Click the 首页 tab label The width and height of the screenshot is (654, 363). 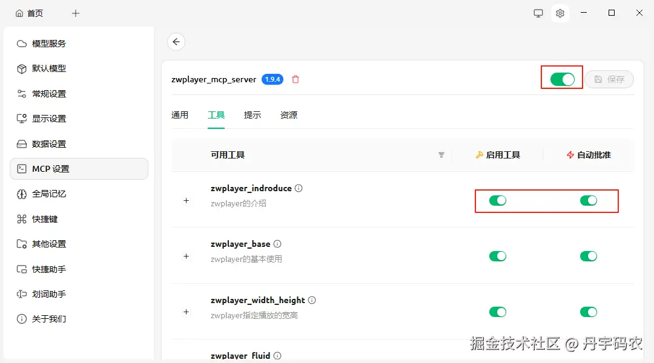coord(35,13)
